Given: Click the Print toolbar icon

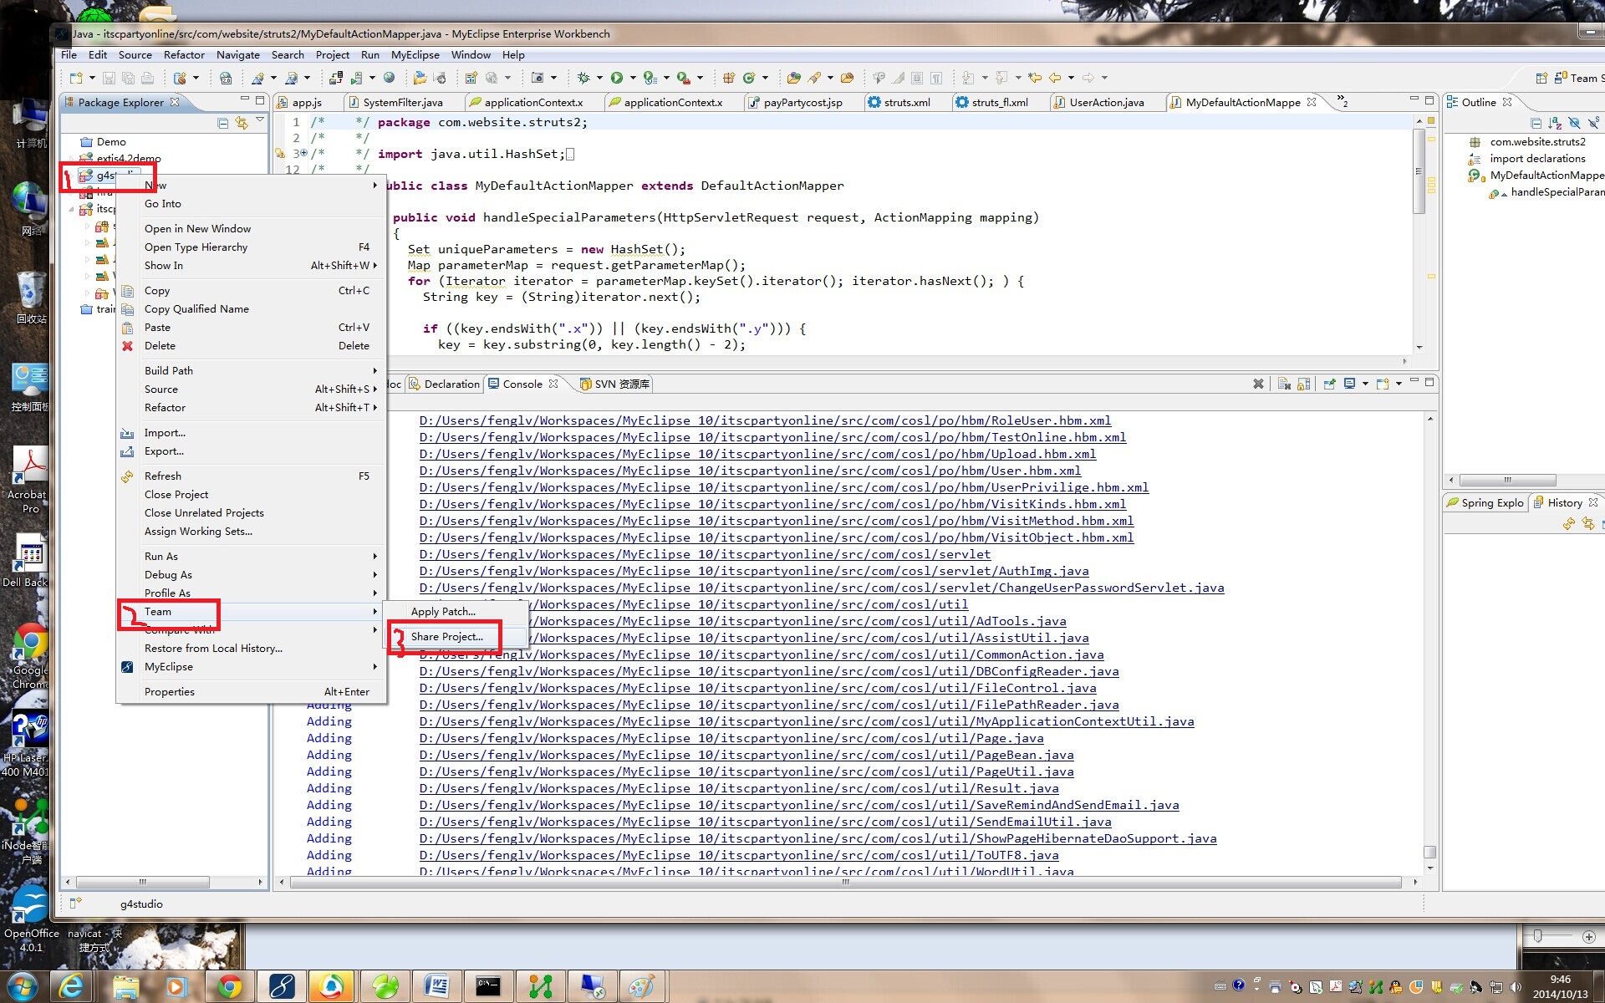Looking at the screenshot, I should 147,78.
